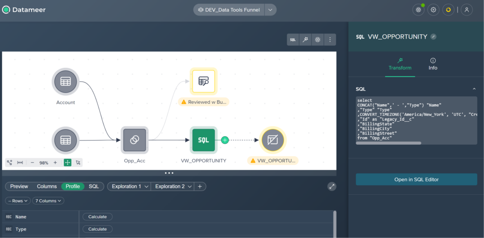Open the user profile icon
The height and width of the screenshot is (238, 484).
tap(467, 10)
